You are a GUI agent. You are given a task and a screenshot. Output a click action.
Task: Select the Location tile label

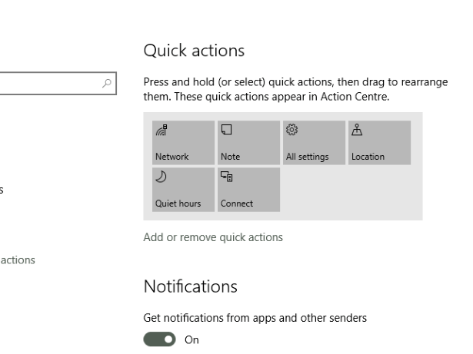tap(368, 157)
